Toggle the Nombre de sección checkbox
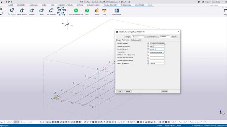 [148, 46]
